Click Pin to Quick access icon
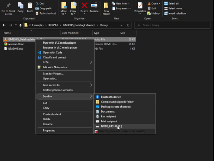The width and height of the screenshot is (214, 161). pos(8,6)
